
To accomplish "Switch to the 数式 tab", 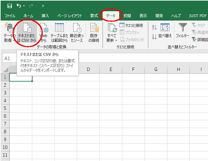I will tap(94, 16).
